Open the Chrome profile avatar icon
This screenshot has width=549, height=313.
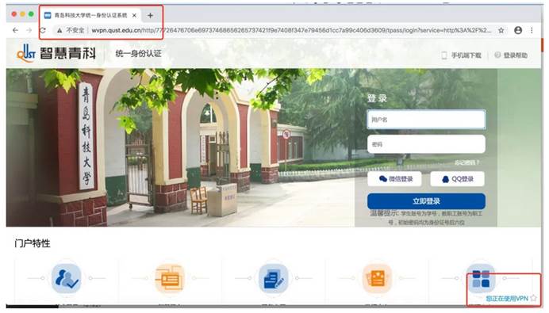click(518, 30)
